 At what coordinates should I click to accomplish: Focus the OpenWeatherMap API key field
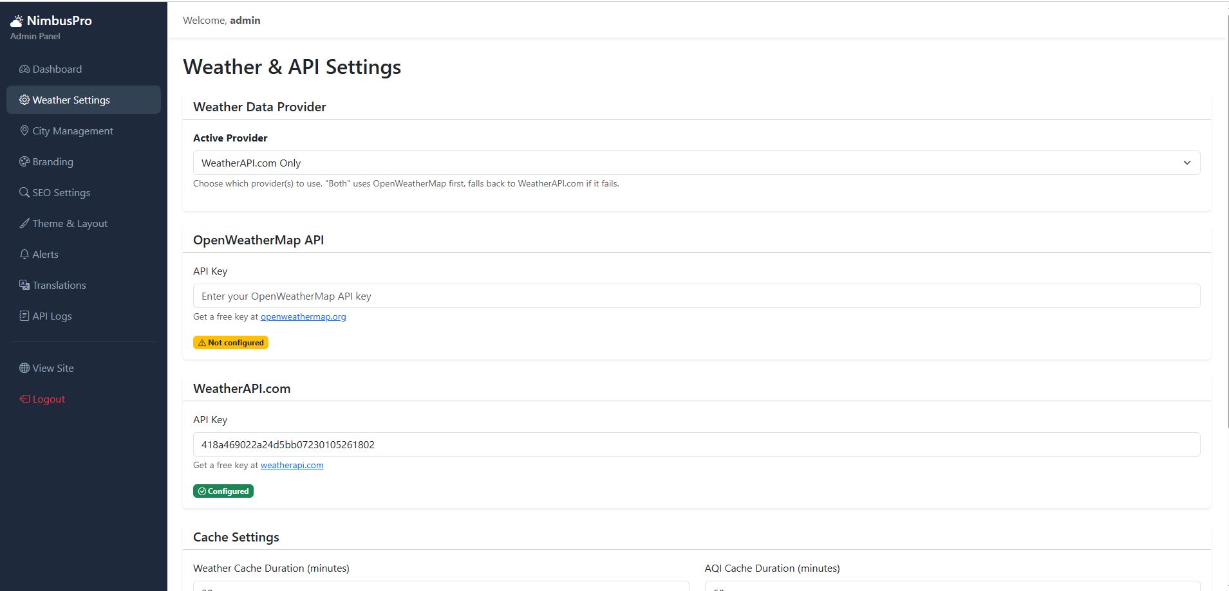pyautogui.click(x=695, y=296)
